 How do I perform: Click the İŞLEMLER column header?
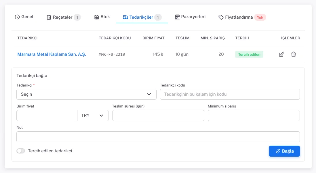(291, 38)
